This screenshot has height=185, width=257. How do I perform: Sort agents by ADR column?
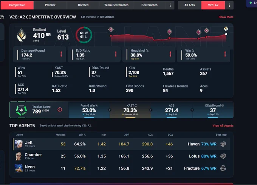(127, 135)
